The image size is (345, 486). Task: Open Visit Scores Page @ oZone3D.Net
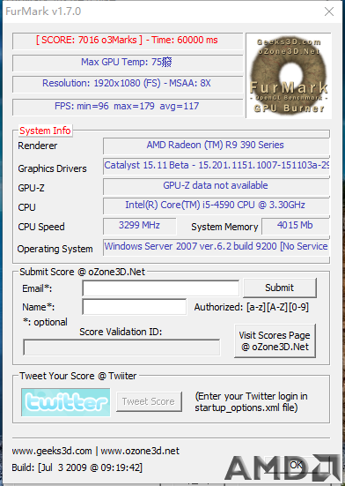coord(275,340)
